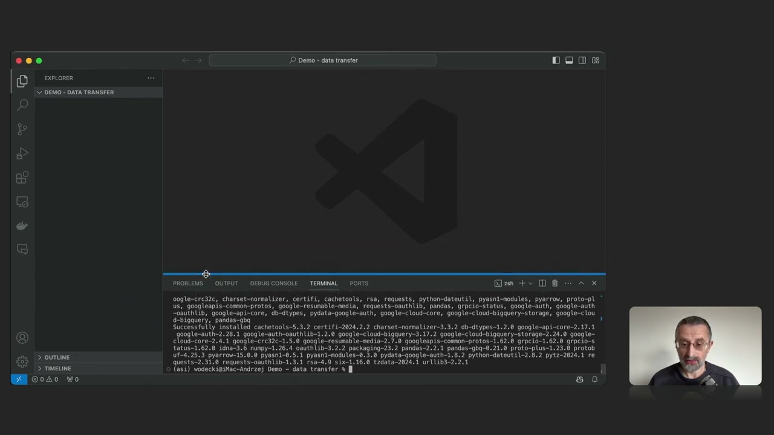Toggle primary side bar layout icon
Viewport: 774px width, 435px height.
[556, 60]
